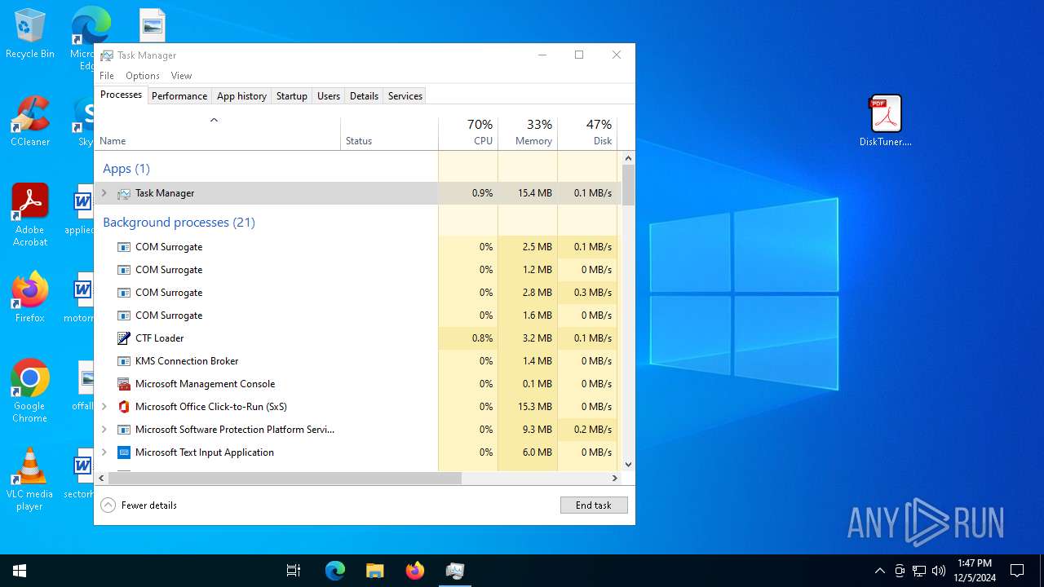The height and width of the screenshot is (587, 1044).
Task: Open the Options menu
Action: 143,76
